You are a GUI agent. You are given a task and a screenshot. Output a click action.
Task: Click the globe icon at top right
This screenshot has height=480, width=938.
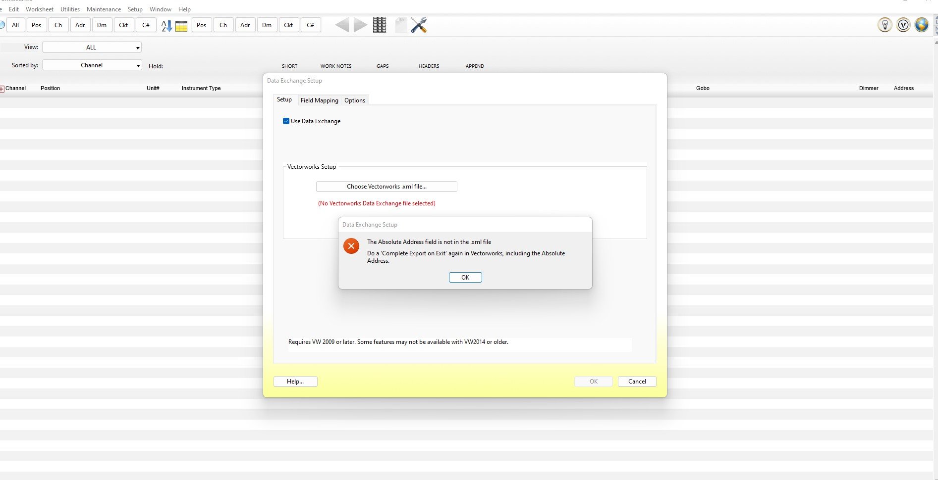point(921,25)
